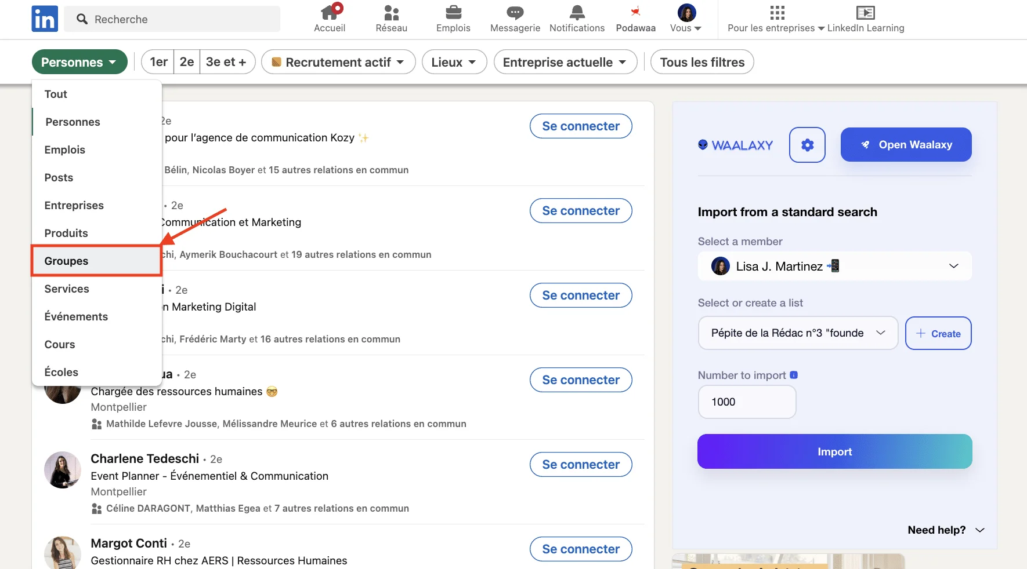
Task: Open the Vous profile menu
Action: [686, 19]
